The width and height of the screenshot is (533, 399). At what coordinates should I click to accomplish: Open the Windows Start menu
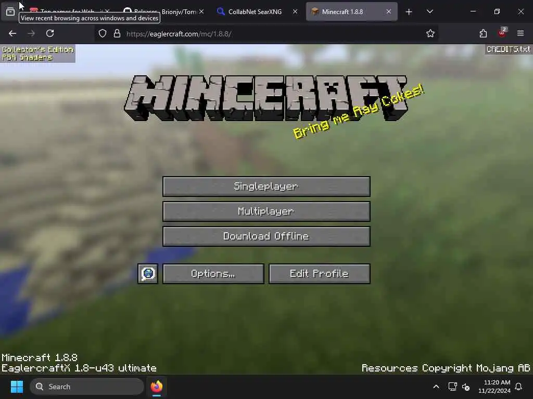click(17, 387)
